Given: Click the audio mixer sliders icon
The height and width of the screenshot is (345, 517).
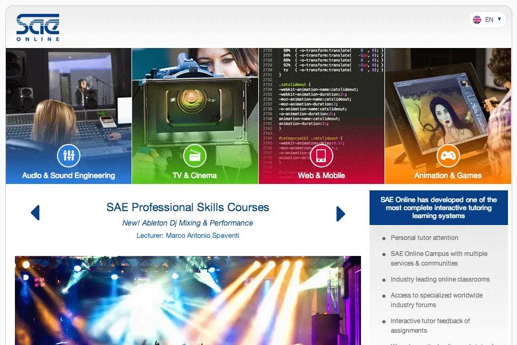Looking at the screenshot, I should pos(69,156).
